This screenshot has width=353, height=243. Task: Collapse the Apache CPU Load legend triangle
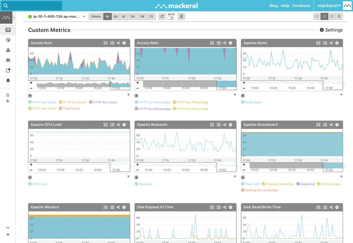coord(128,177)
